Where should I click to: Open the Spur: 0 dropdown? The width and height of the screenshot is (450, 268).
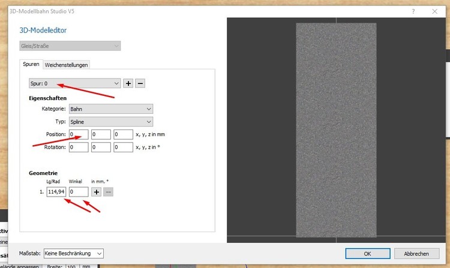click(74, 83)
